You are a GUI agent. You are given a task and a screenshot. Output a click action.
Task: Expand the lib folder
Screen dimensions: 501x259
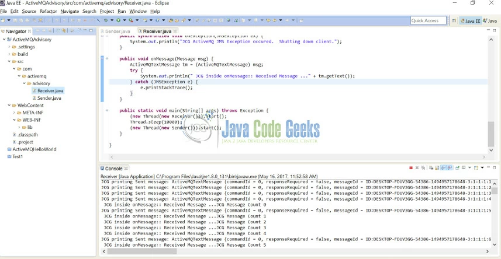point(19,127)
